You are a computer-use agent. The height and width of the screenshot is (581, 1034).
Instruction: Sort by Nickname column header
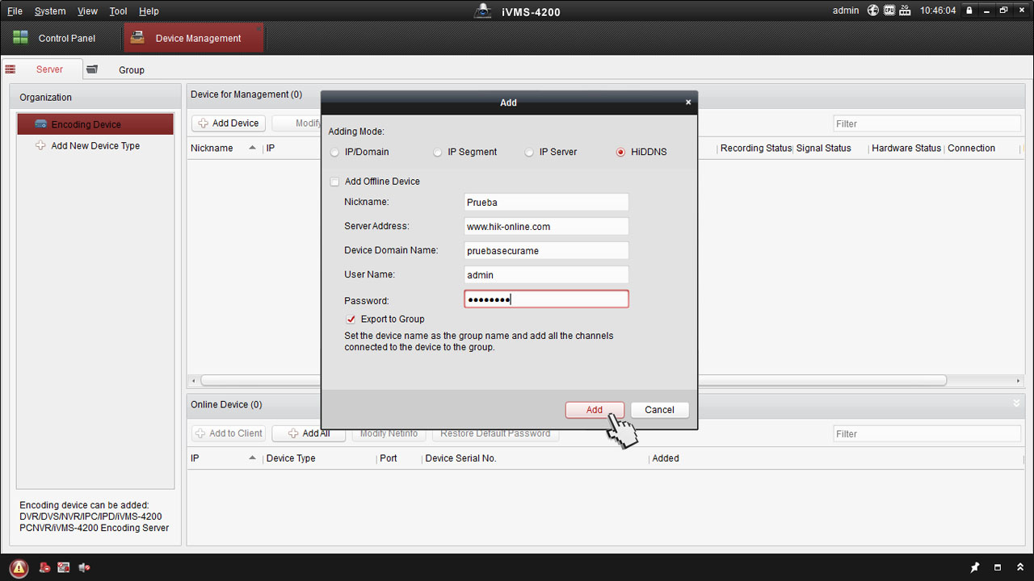(212, 148)
